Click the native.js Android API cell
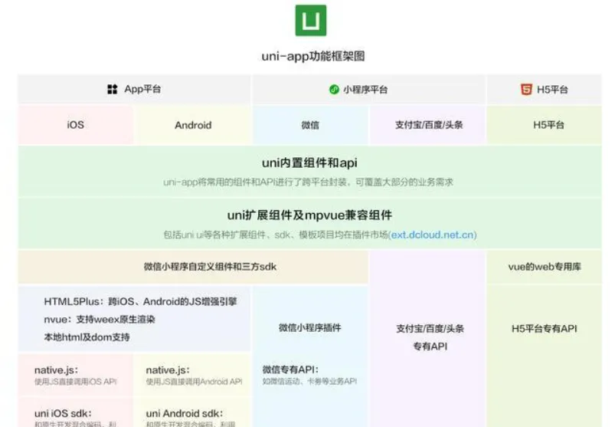Viewport: 615px width, 427px height. [193, 375]
